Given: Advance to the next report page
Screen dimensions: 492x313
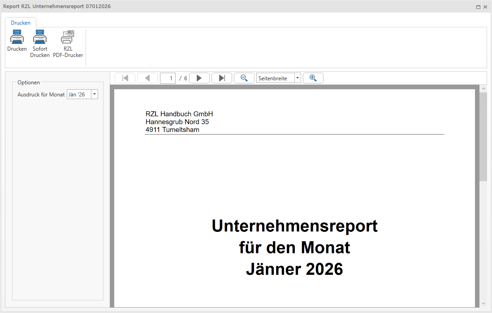Looking at the screenshot, I should (x=199, y=78).
